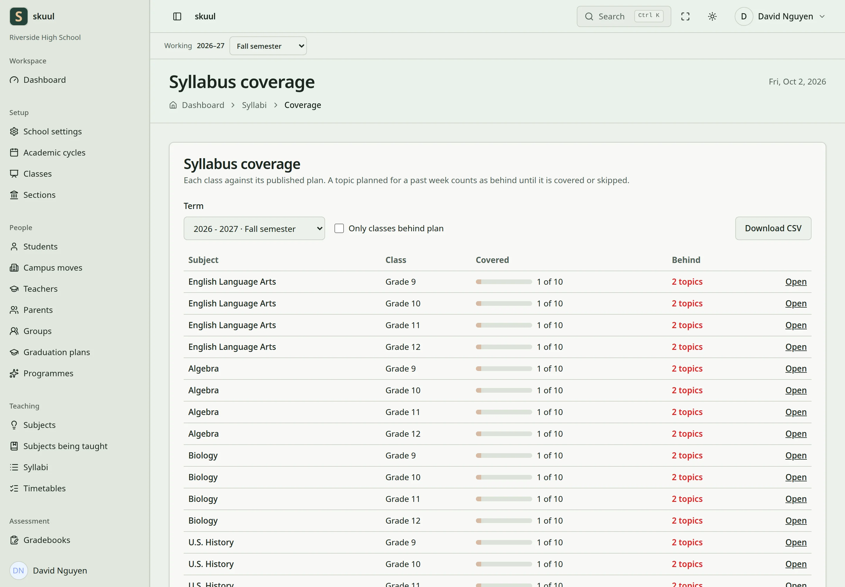Click progress bar for U.S. History Grade 9
This screenshot has width=845, height=587.
pos(504,542)
